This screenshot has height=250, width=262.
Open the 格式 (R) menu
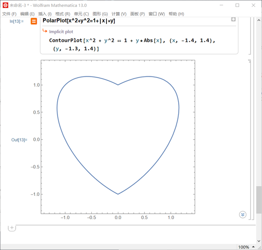63,14
